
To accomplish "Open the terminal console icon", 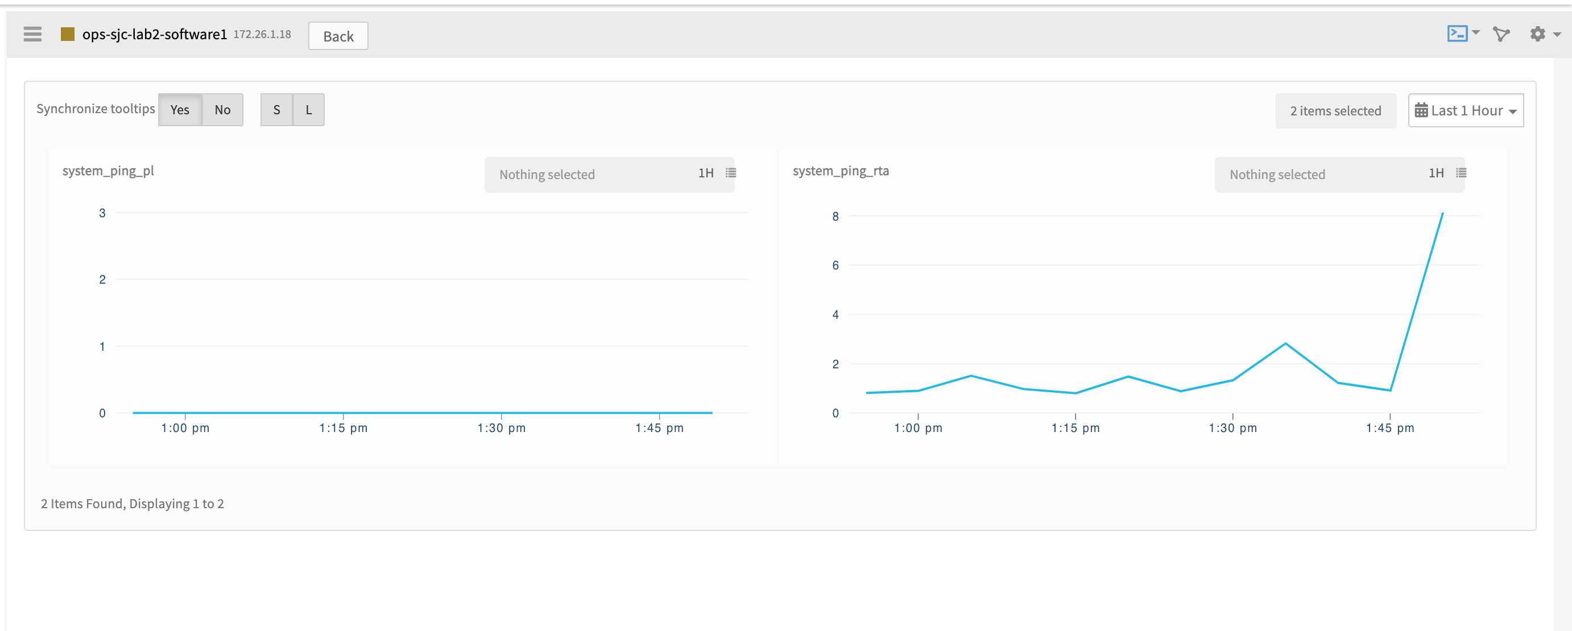I will [1457, 34].
